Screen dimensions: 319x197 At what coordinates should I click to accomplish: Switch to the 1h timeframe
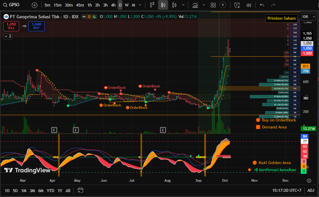tap(90, 5)
